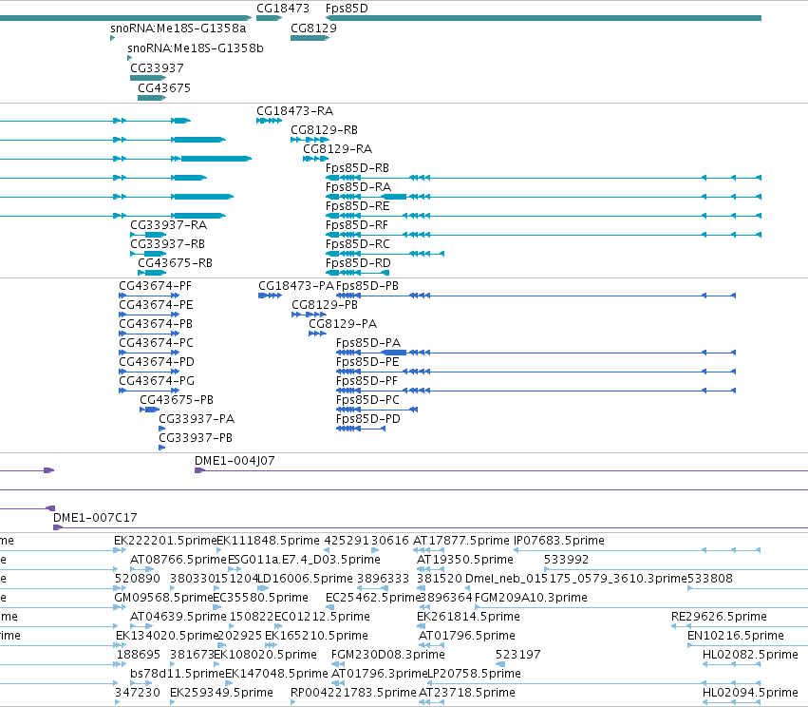Select protein CG18473-PA
This screenshot has width=808, height=707.
click(296, 286)
